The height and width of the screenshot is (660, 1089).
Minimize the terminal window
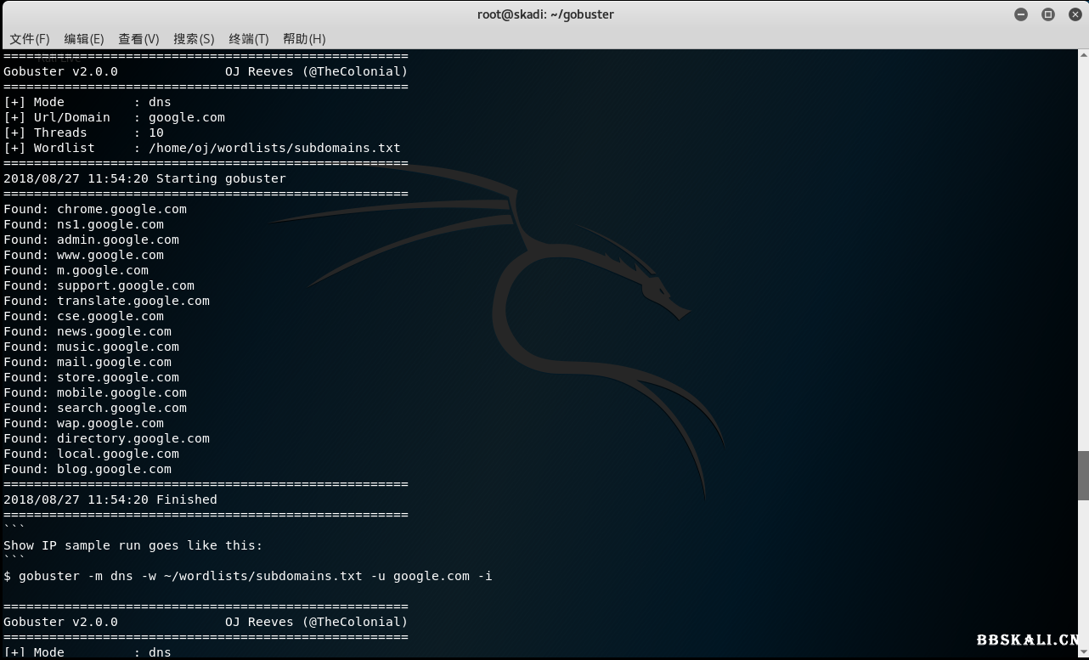(1021, 14)
